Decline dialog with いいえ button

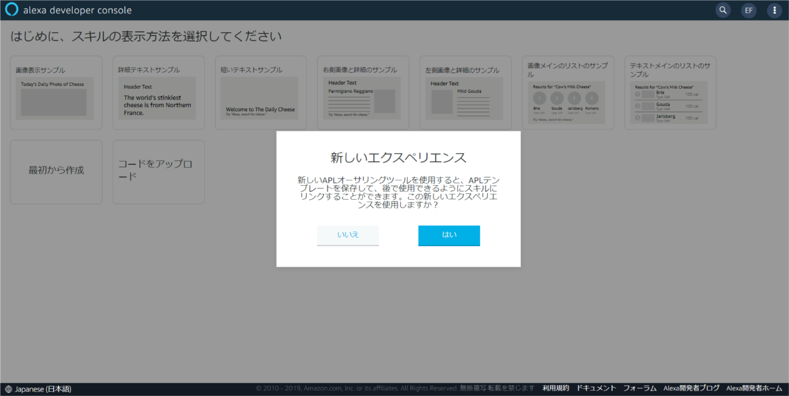pyautogui.click(x=348, y=236)
